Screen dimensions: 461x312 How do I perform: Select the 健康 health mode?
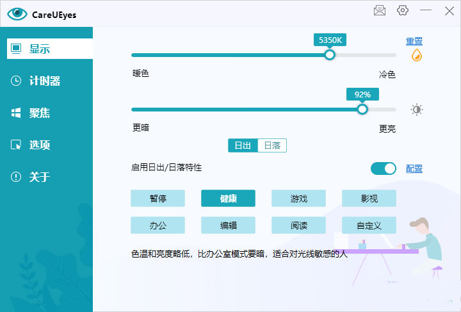coord(228,199)
